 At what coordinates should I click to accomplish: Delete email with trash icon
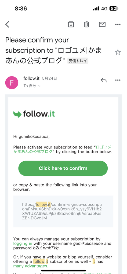tap(86, 24)
